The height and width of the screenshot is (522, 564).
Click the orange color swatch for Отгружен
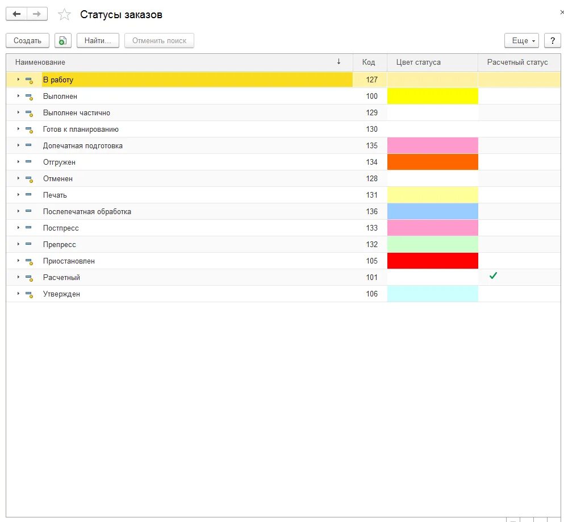[x=433, y=162]
